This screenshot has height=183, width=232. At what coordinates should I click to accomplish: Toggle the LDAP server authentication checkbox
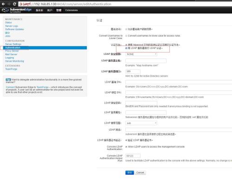126,48
